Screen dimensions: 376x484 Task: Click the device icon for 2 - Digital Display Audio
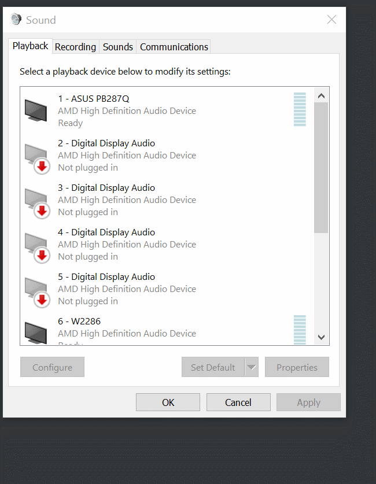pos(36,153)
